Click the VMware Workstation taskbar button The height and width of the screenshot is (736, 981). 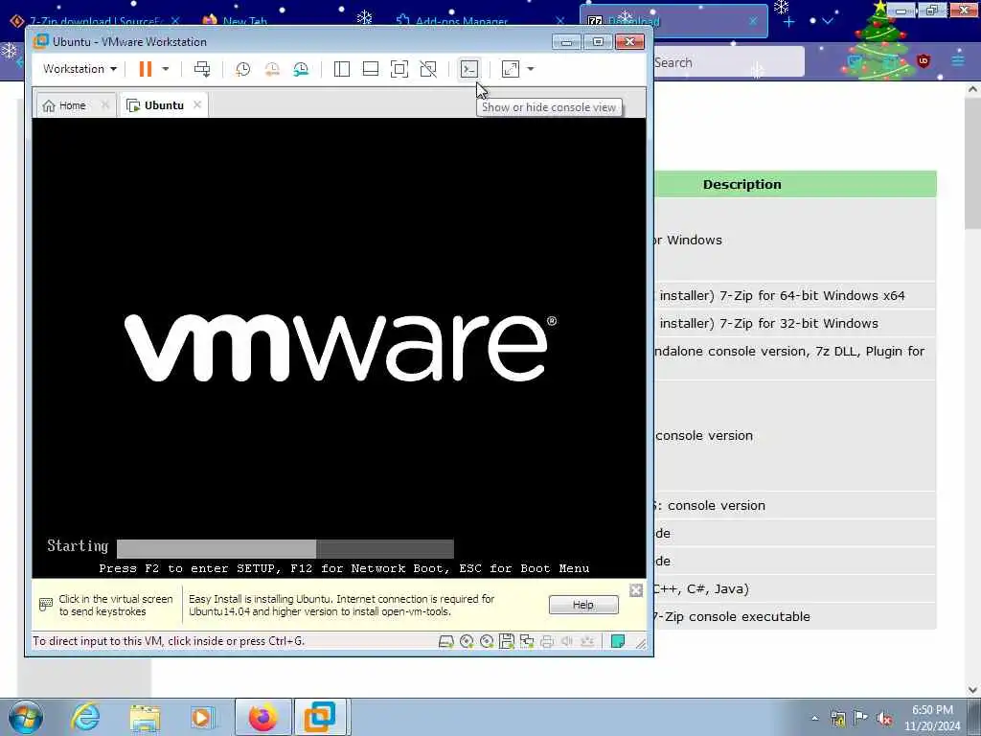coord(320,717)
